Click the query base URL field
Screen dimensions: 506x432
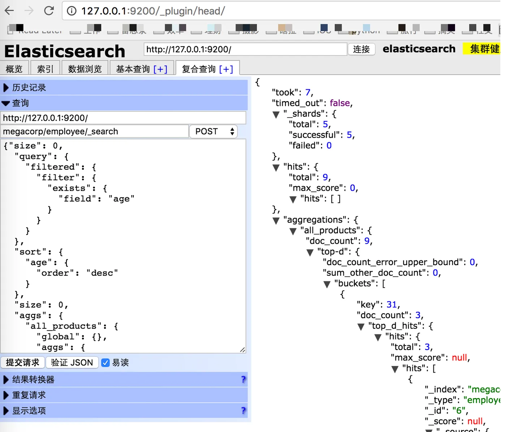123,118
